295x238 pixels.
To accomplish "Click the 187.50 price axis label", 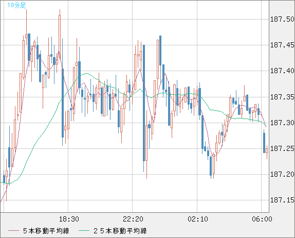I will click(x=282, y=19).
